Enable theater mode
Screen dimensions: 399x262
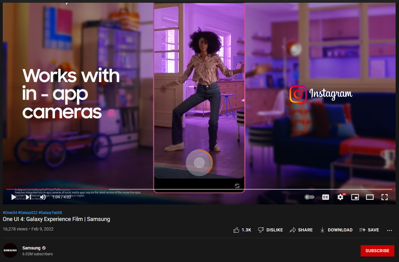tap(370, 197)
